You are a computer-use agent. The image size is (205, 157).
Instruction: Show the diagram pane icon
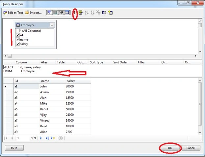click(49, 13)
